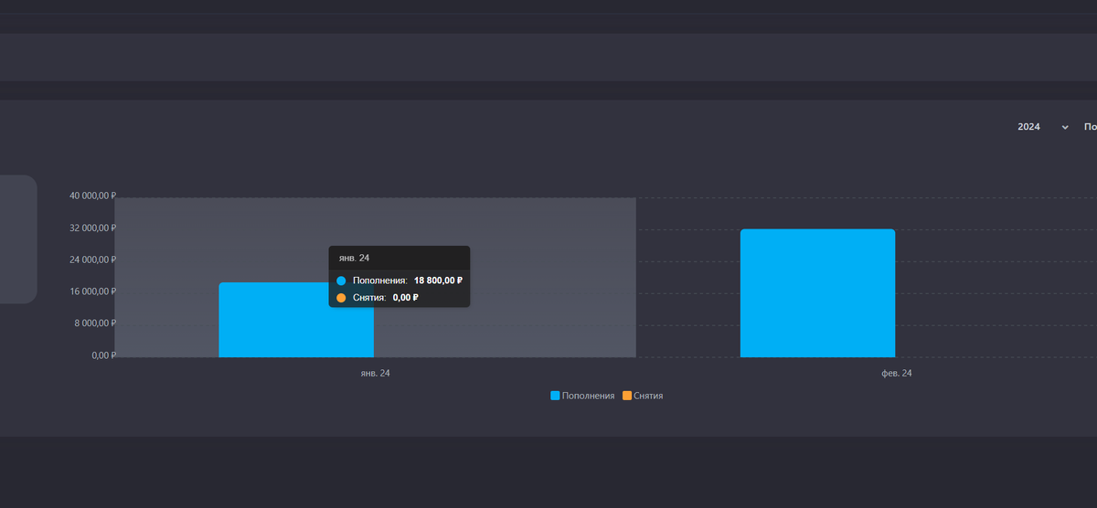This screenshot has height=508, width=1097.
Task: Click the 40 000,00 ₽ axis value
Action: pyautogui.click(x=93, y=196)
